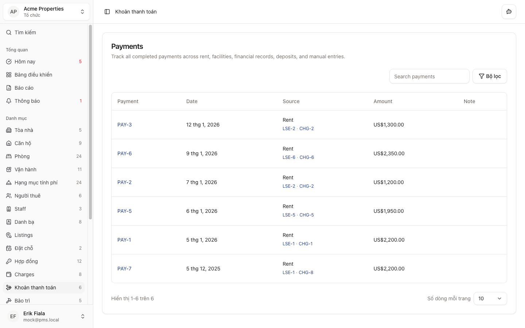The height and width of the screenshot is (328, 525).
Task: Open the rows per page dropdown
Action: [x=490, y=298]
